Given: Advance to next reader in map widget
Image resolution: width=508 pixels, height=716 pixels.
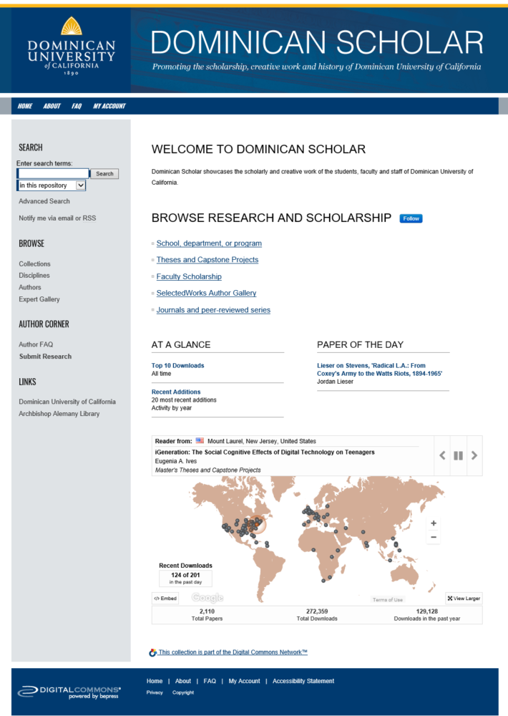Looking at the screenshot, I should pos(474,455).
